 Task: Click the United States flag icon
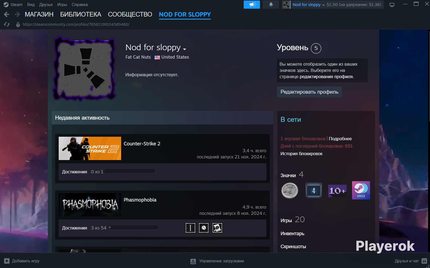pos(157,57)
